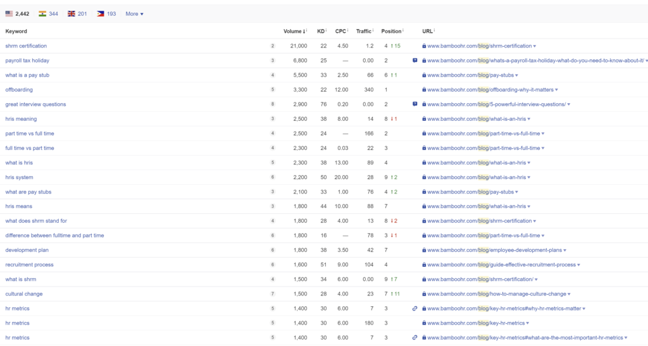Viewport: 648px width, 346px height.
Task: Open the payroll tax holiday keyword link
Action: point(27,60)
